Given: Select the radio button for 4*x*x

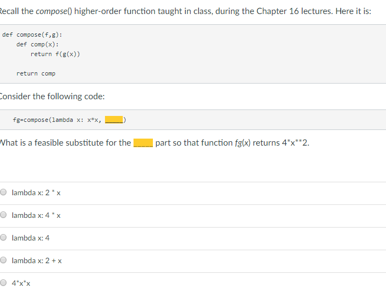Looking at the screenshot, I should 3,283.
